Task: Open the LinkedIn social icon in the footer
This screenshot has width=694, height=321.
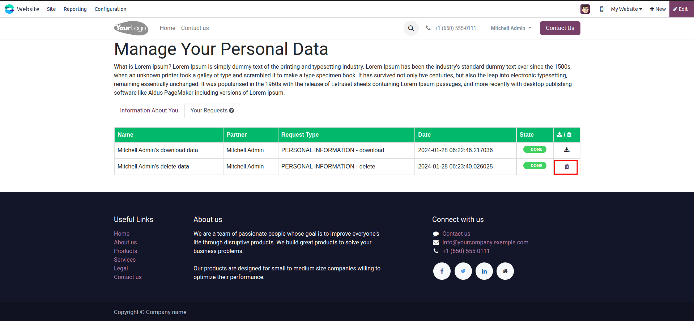Action: click(x=484, y=271)
